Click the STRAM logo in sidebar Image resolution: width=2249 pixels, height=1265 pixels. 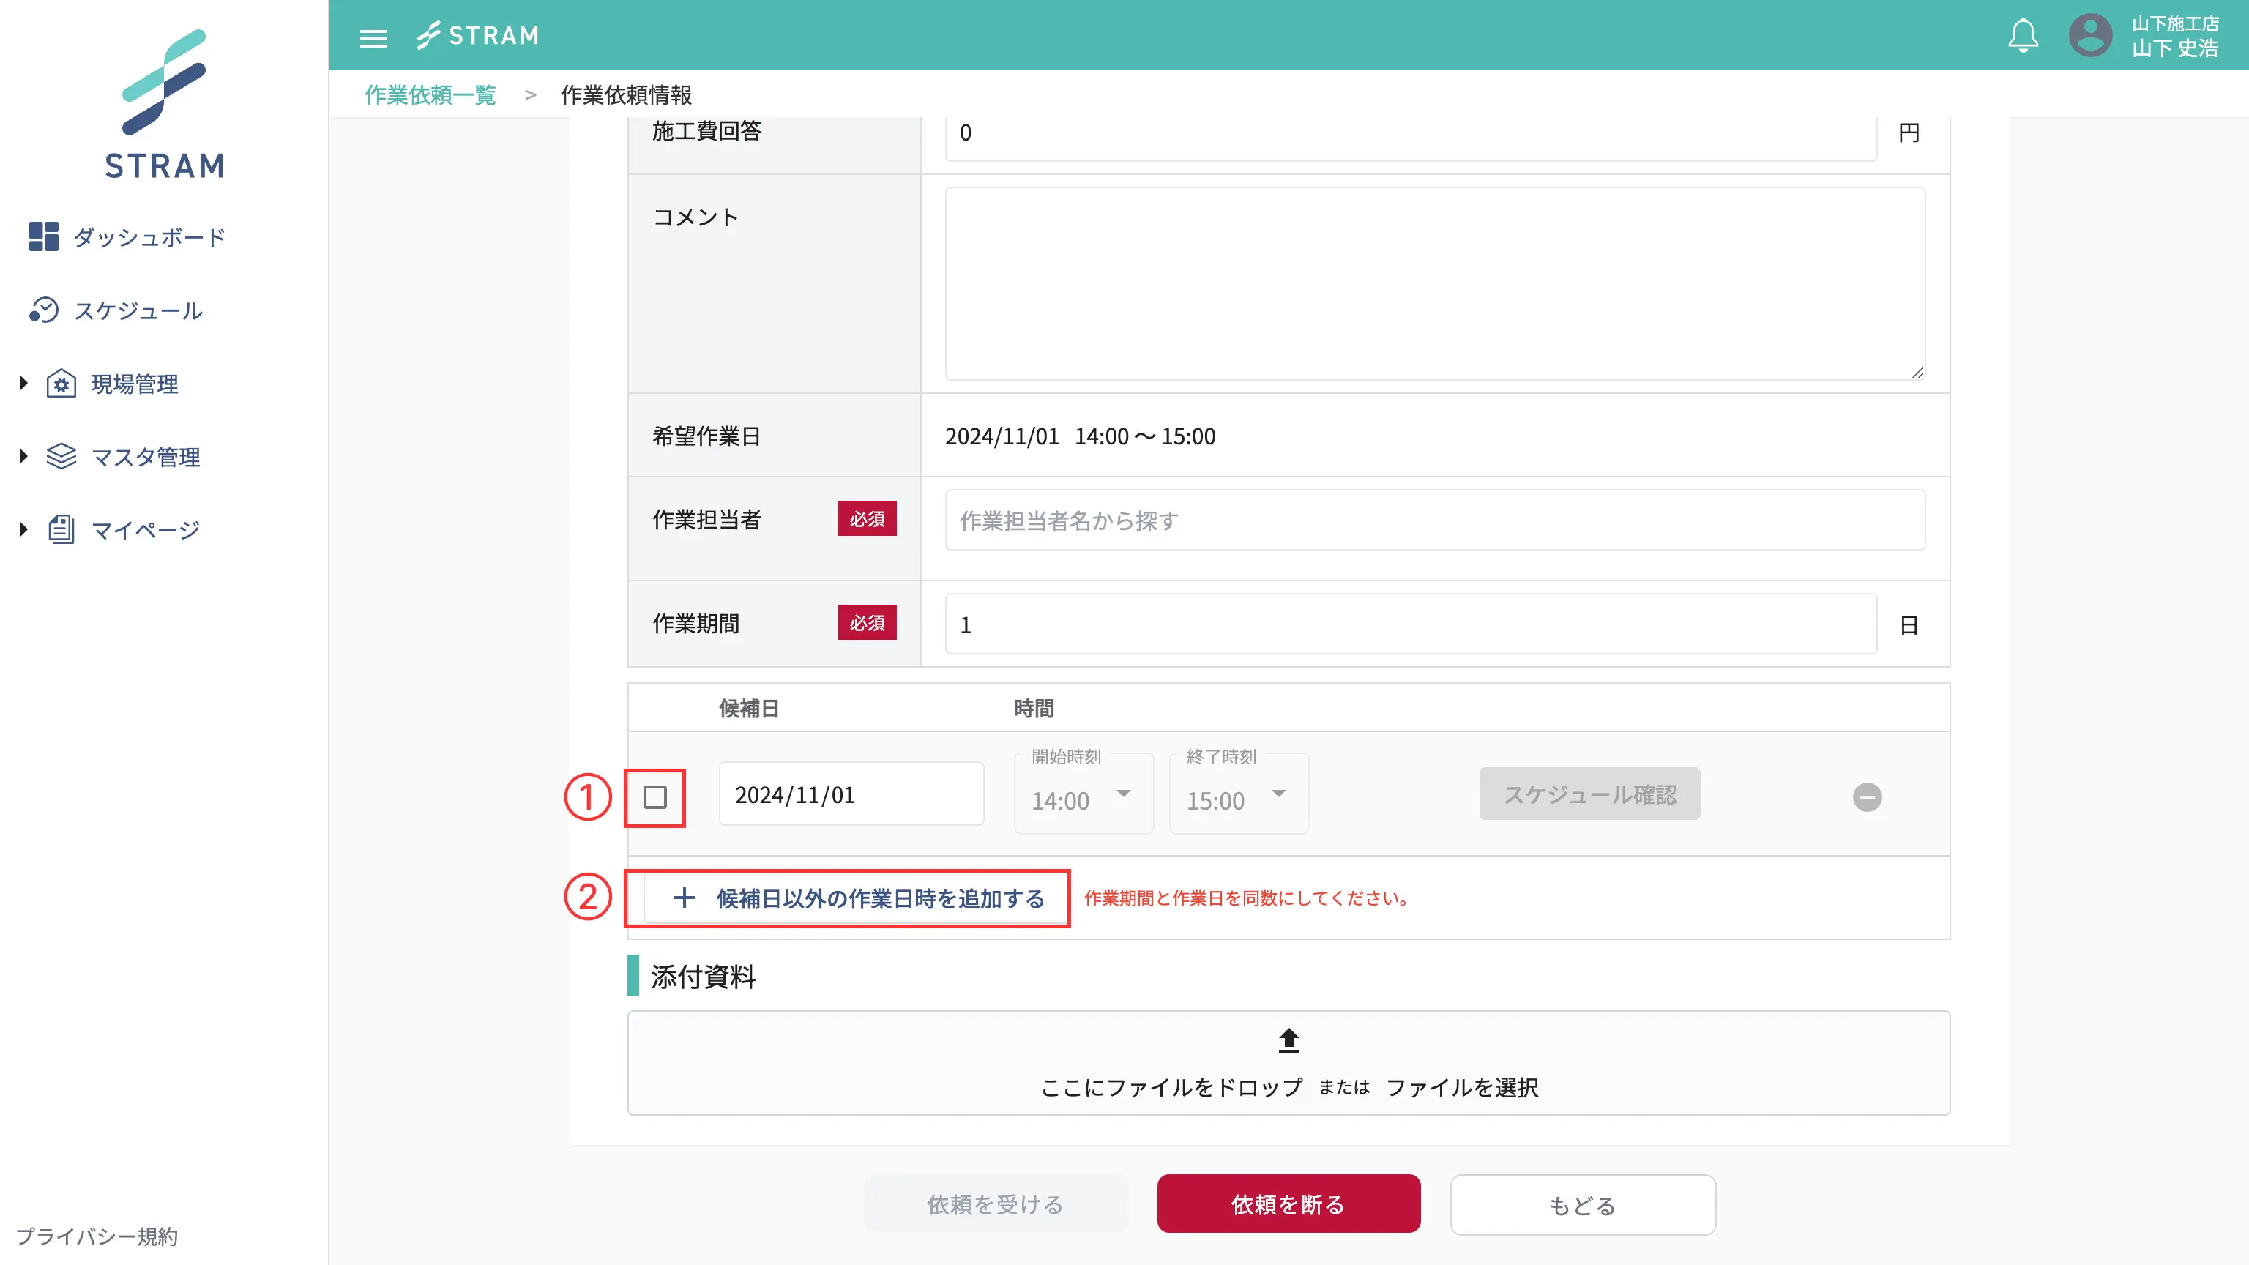tap(164, 103)
